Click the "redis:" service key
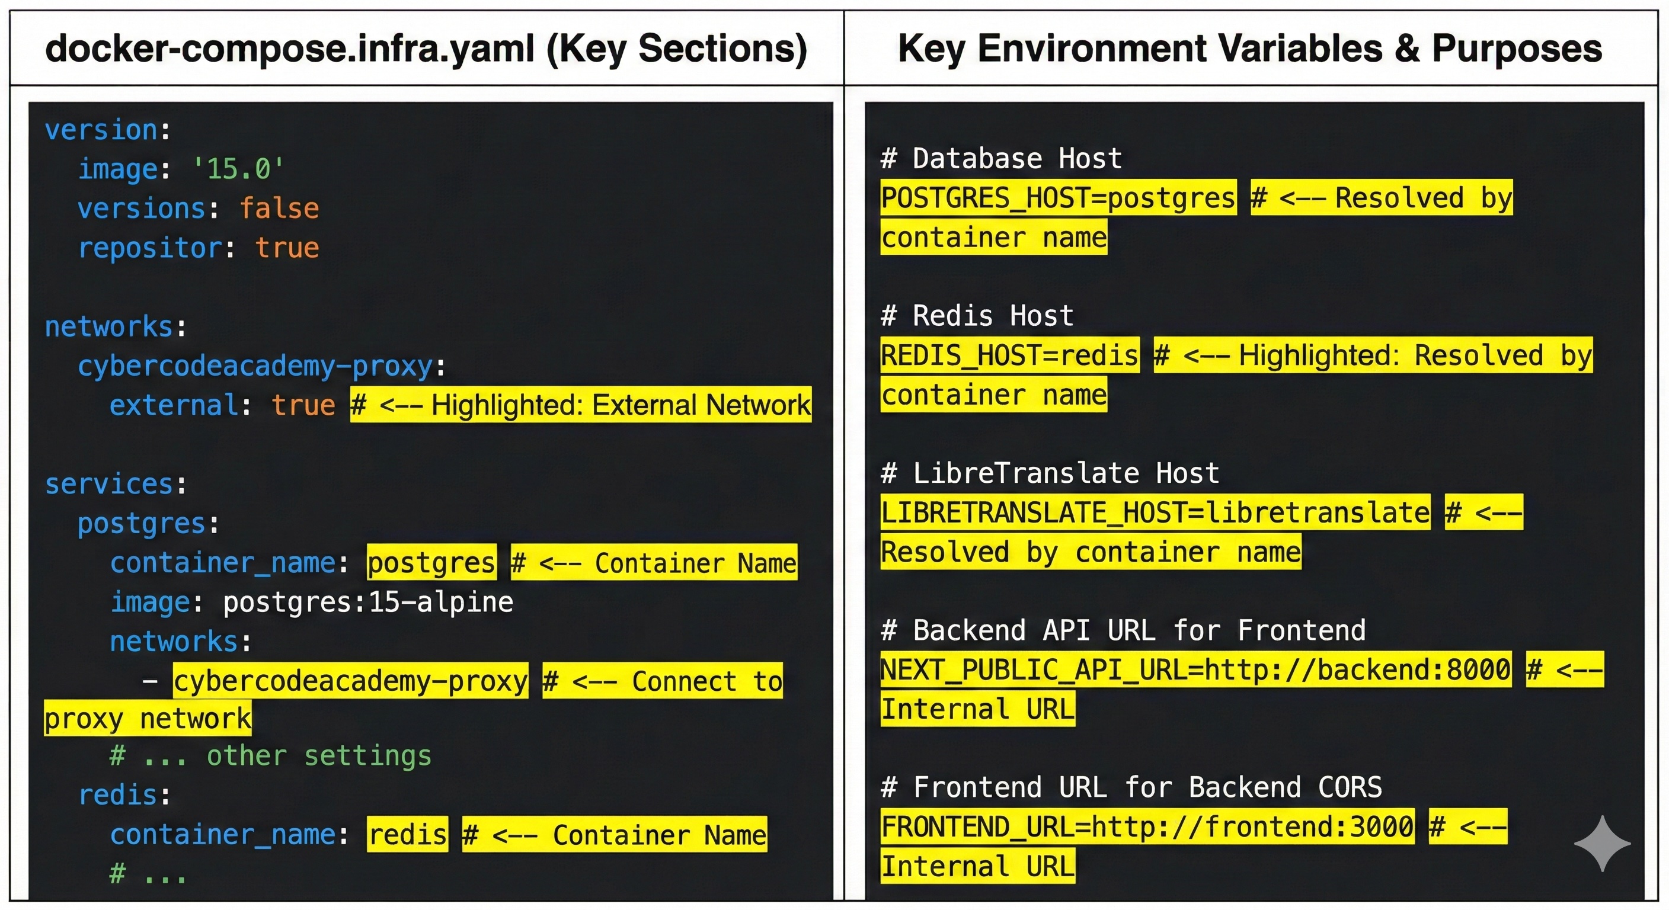Image resolution: width=1669 pixels, height=910 pixels. click(124, 794)
